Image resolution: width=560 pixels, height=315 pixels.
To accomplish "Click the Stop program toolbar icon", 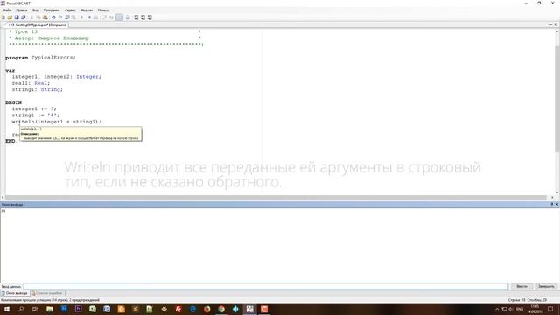I will 89,17.
